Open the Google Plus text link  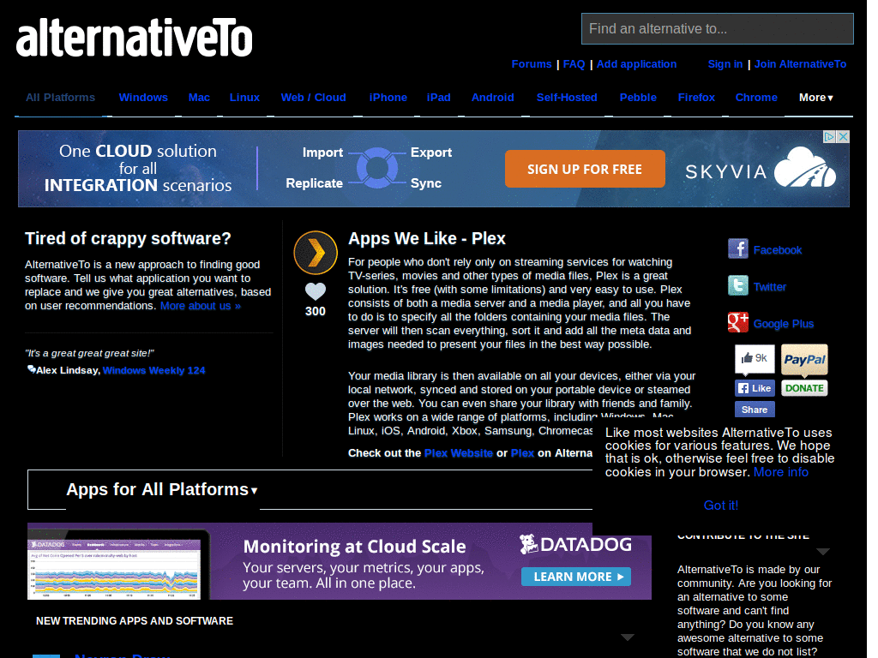point(784,324)
